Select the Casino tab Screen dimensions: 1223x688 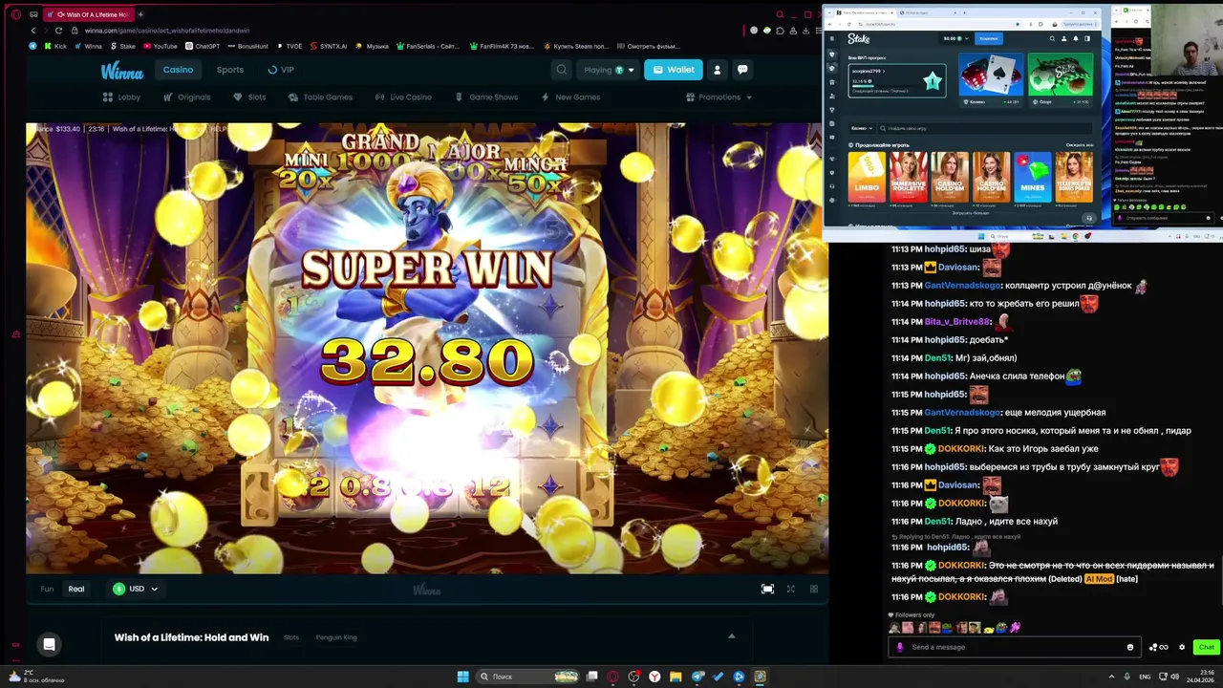(x=178, y=70)
